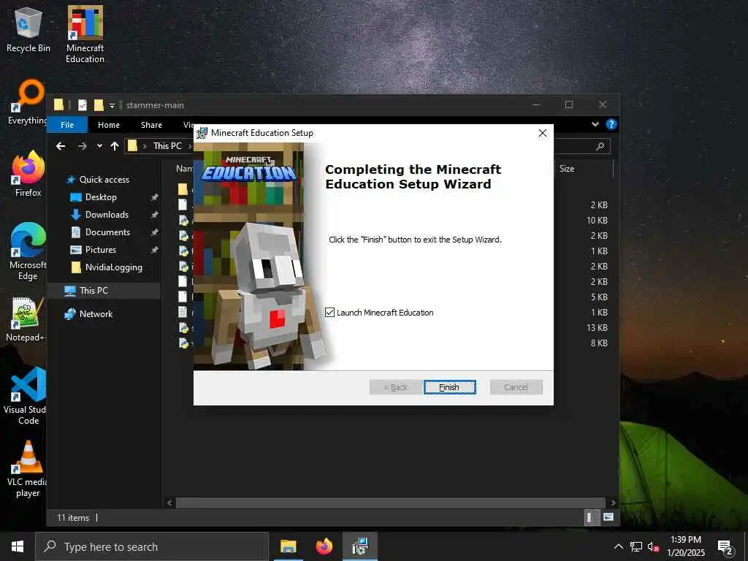Viewport: 748px width, 561px height.
Task: Open Firefox from taskbar
Action: pos(324,546)
